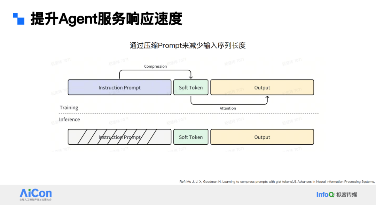Image resolution: width=376 pixels, height=205 pixels.
Task: Click the Soft Token label in Inference row
Action: (191, 137)
